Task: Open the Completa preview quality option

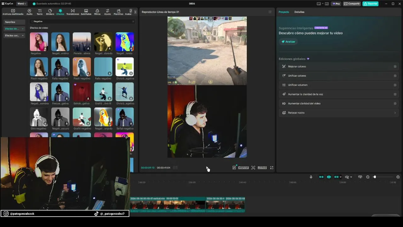Action: (x=243, y=168)
